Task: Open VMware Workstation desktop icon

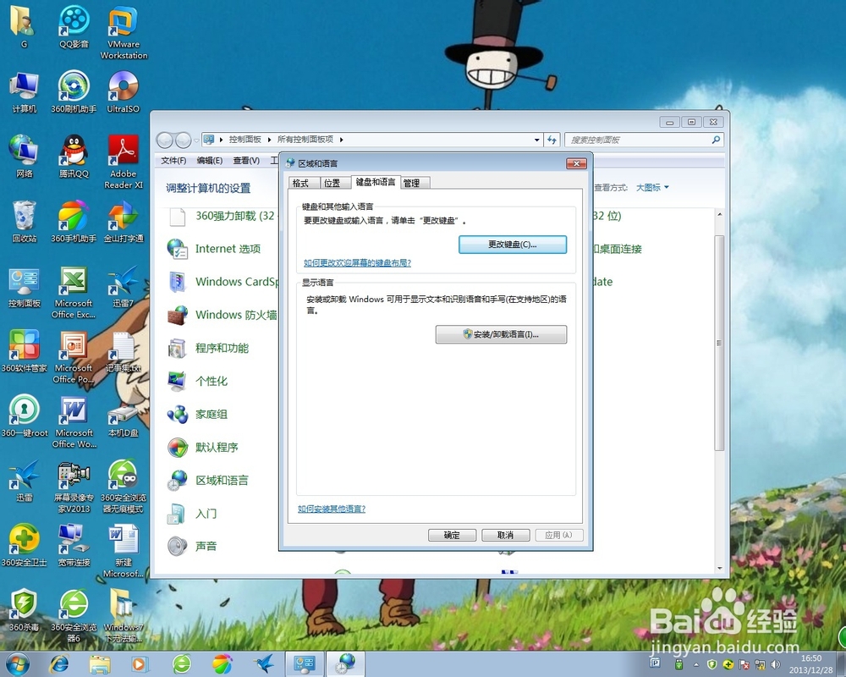Action: [124, 32]
